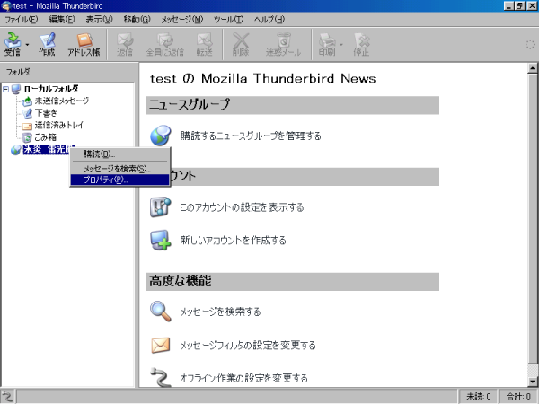
Task: Click the scrollbar down arrow
Action: click(x=533, y=382)
